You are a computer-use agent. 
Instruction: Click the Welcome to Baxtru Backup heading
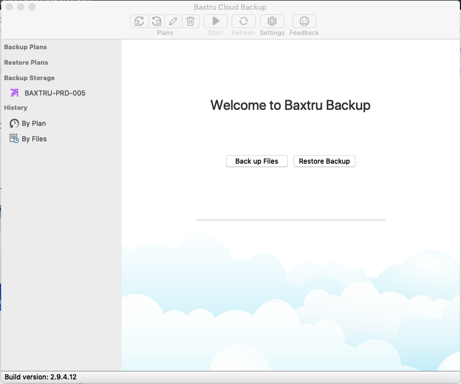[290, 105]
